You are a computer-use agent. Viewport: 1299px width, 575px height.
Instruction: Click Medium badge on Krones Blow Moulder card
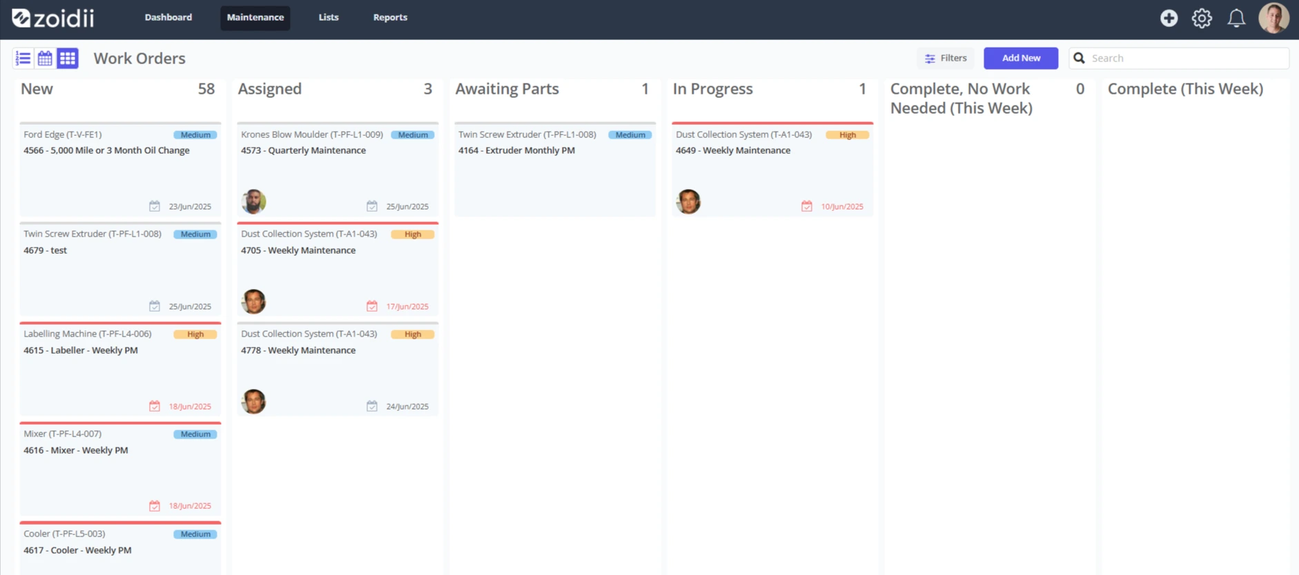coord(413,135)
